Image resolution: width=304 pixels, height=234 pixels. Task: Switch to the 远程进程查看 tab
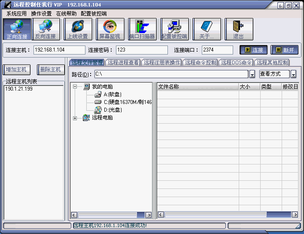(123, 63)
